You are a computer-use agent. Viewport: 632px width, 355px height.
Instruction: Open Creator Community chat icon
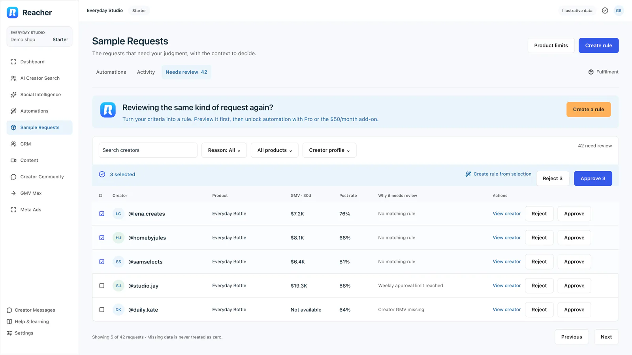tap(13, 177)
